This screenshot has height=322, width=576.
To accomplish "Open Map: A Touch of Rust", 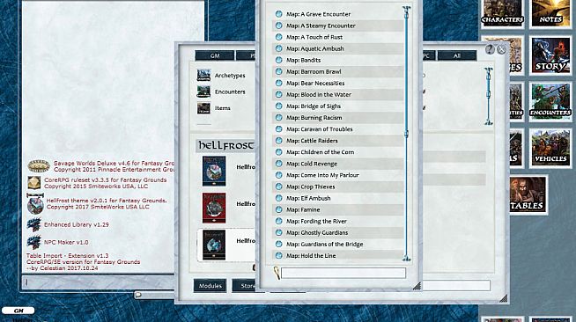I will click(x=314, y=37).
